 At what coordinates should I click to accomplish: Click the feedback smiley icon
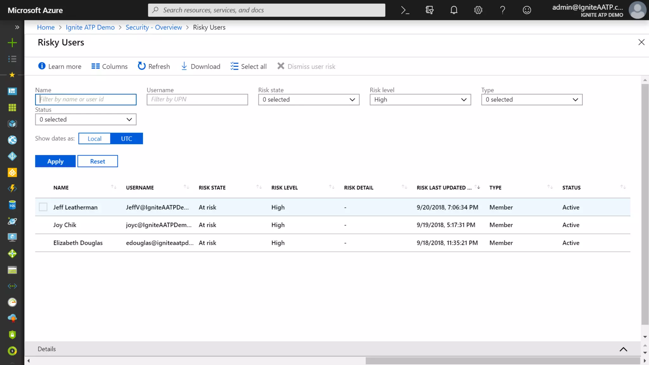point(527,10)
